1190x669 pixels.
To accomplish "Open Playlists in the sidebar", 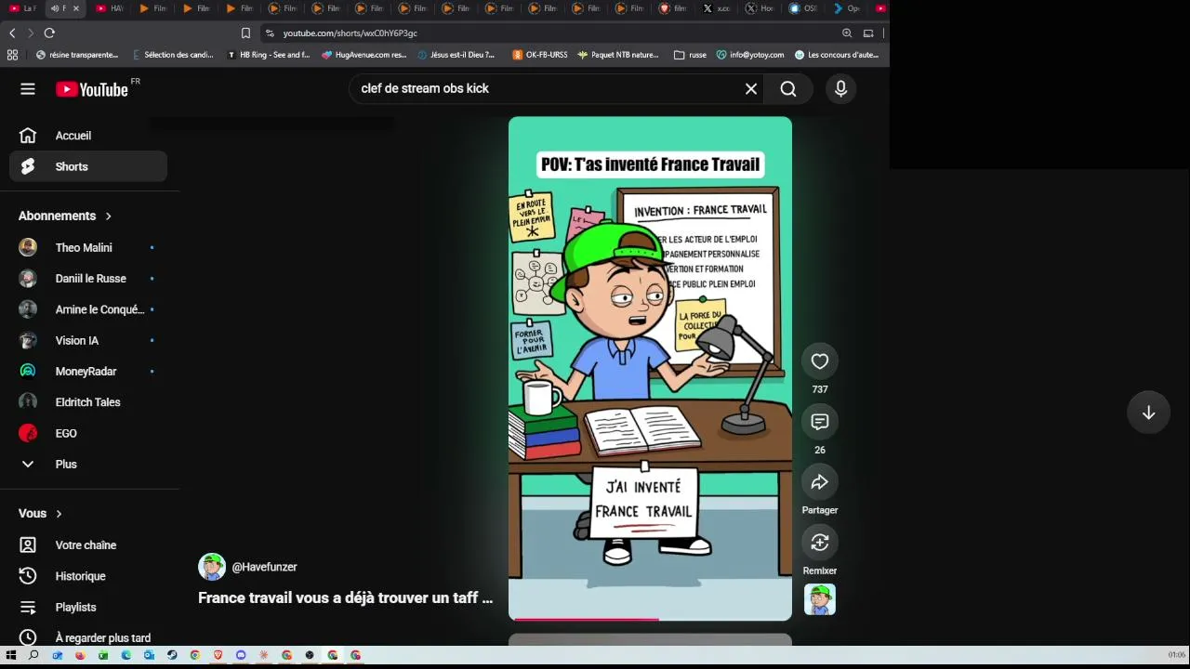I will coord(88,608).
